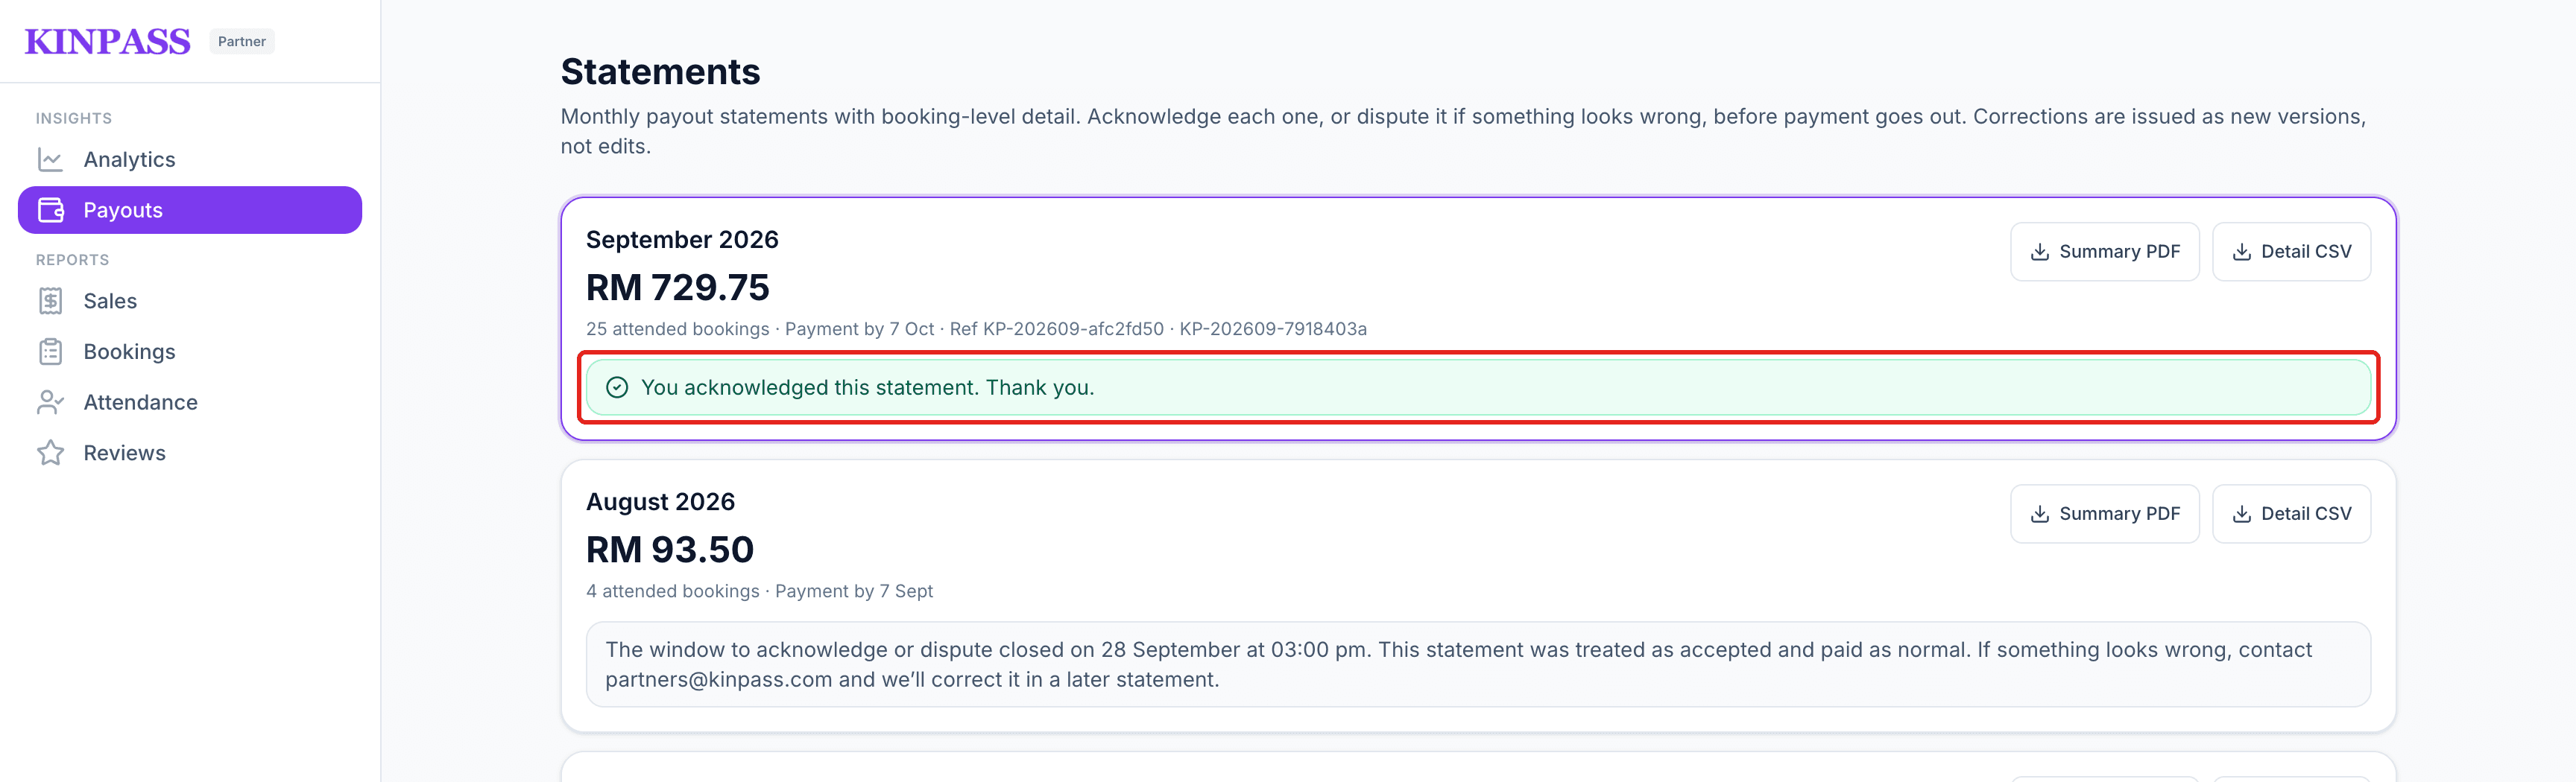The image size is (2576, 782).
Task: Click the acknowledged checkmark circle icon
Action: pos(617,387)
